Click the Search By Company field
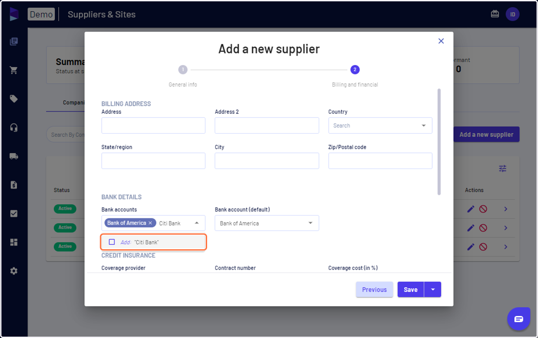Screen dimensions: 538x338 (x=66, y=134)
